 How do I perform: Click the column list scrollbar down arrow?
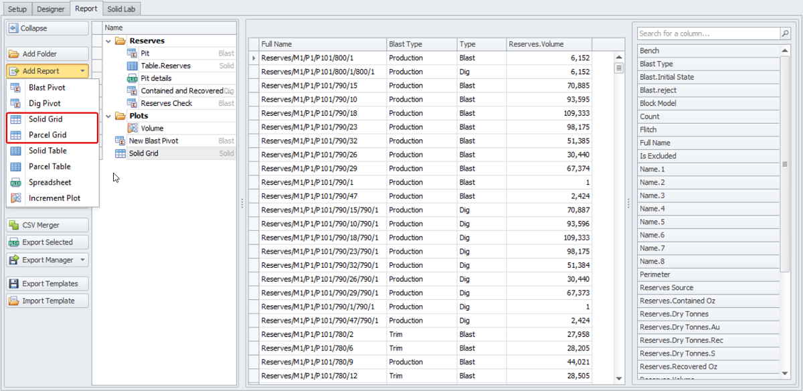pyautogui.click(x=785, y=374)
